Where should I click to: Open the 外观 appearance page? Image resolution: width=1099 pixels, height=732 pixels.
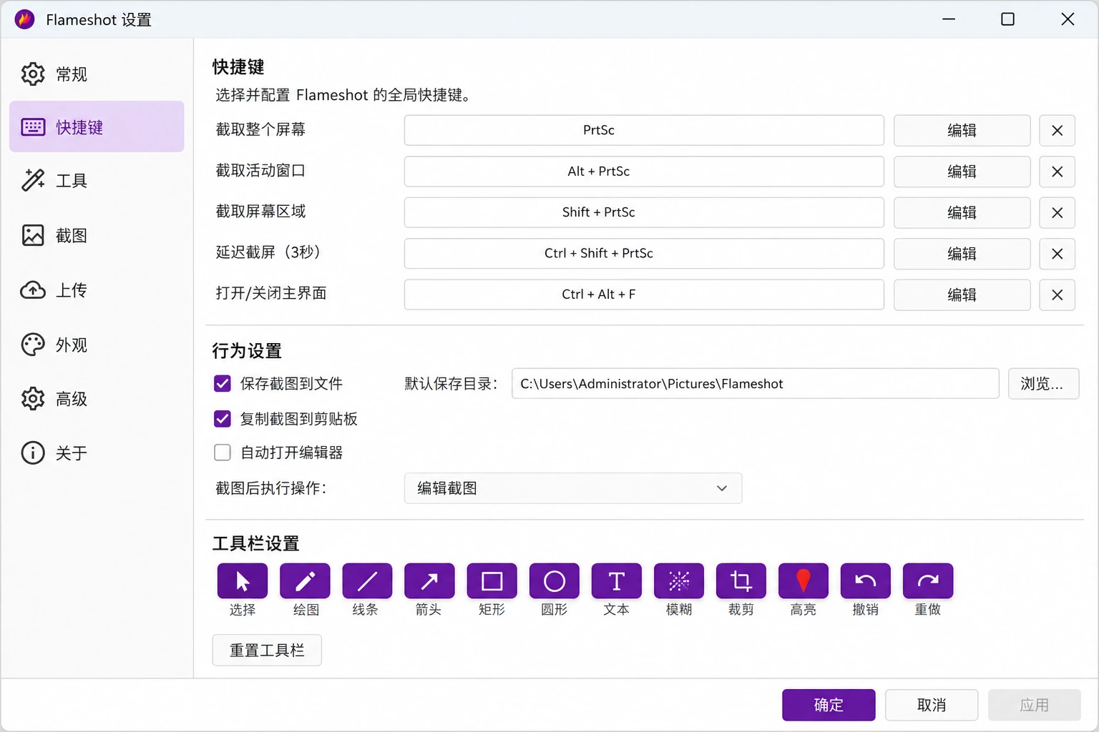pyautogui.click(x=97, y=345)
